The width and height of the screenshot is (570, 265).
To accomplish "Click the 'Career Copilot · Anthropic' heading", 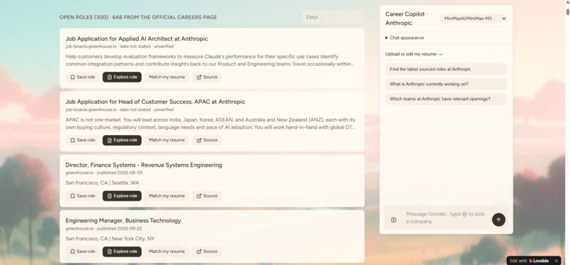I will click(407, 18).
